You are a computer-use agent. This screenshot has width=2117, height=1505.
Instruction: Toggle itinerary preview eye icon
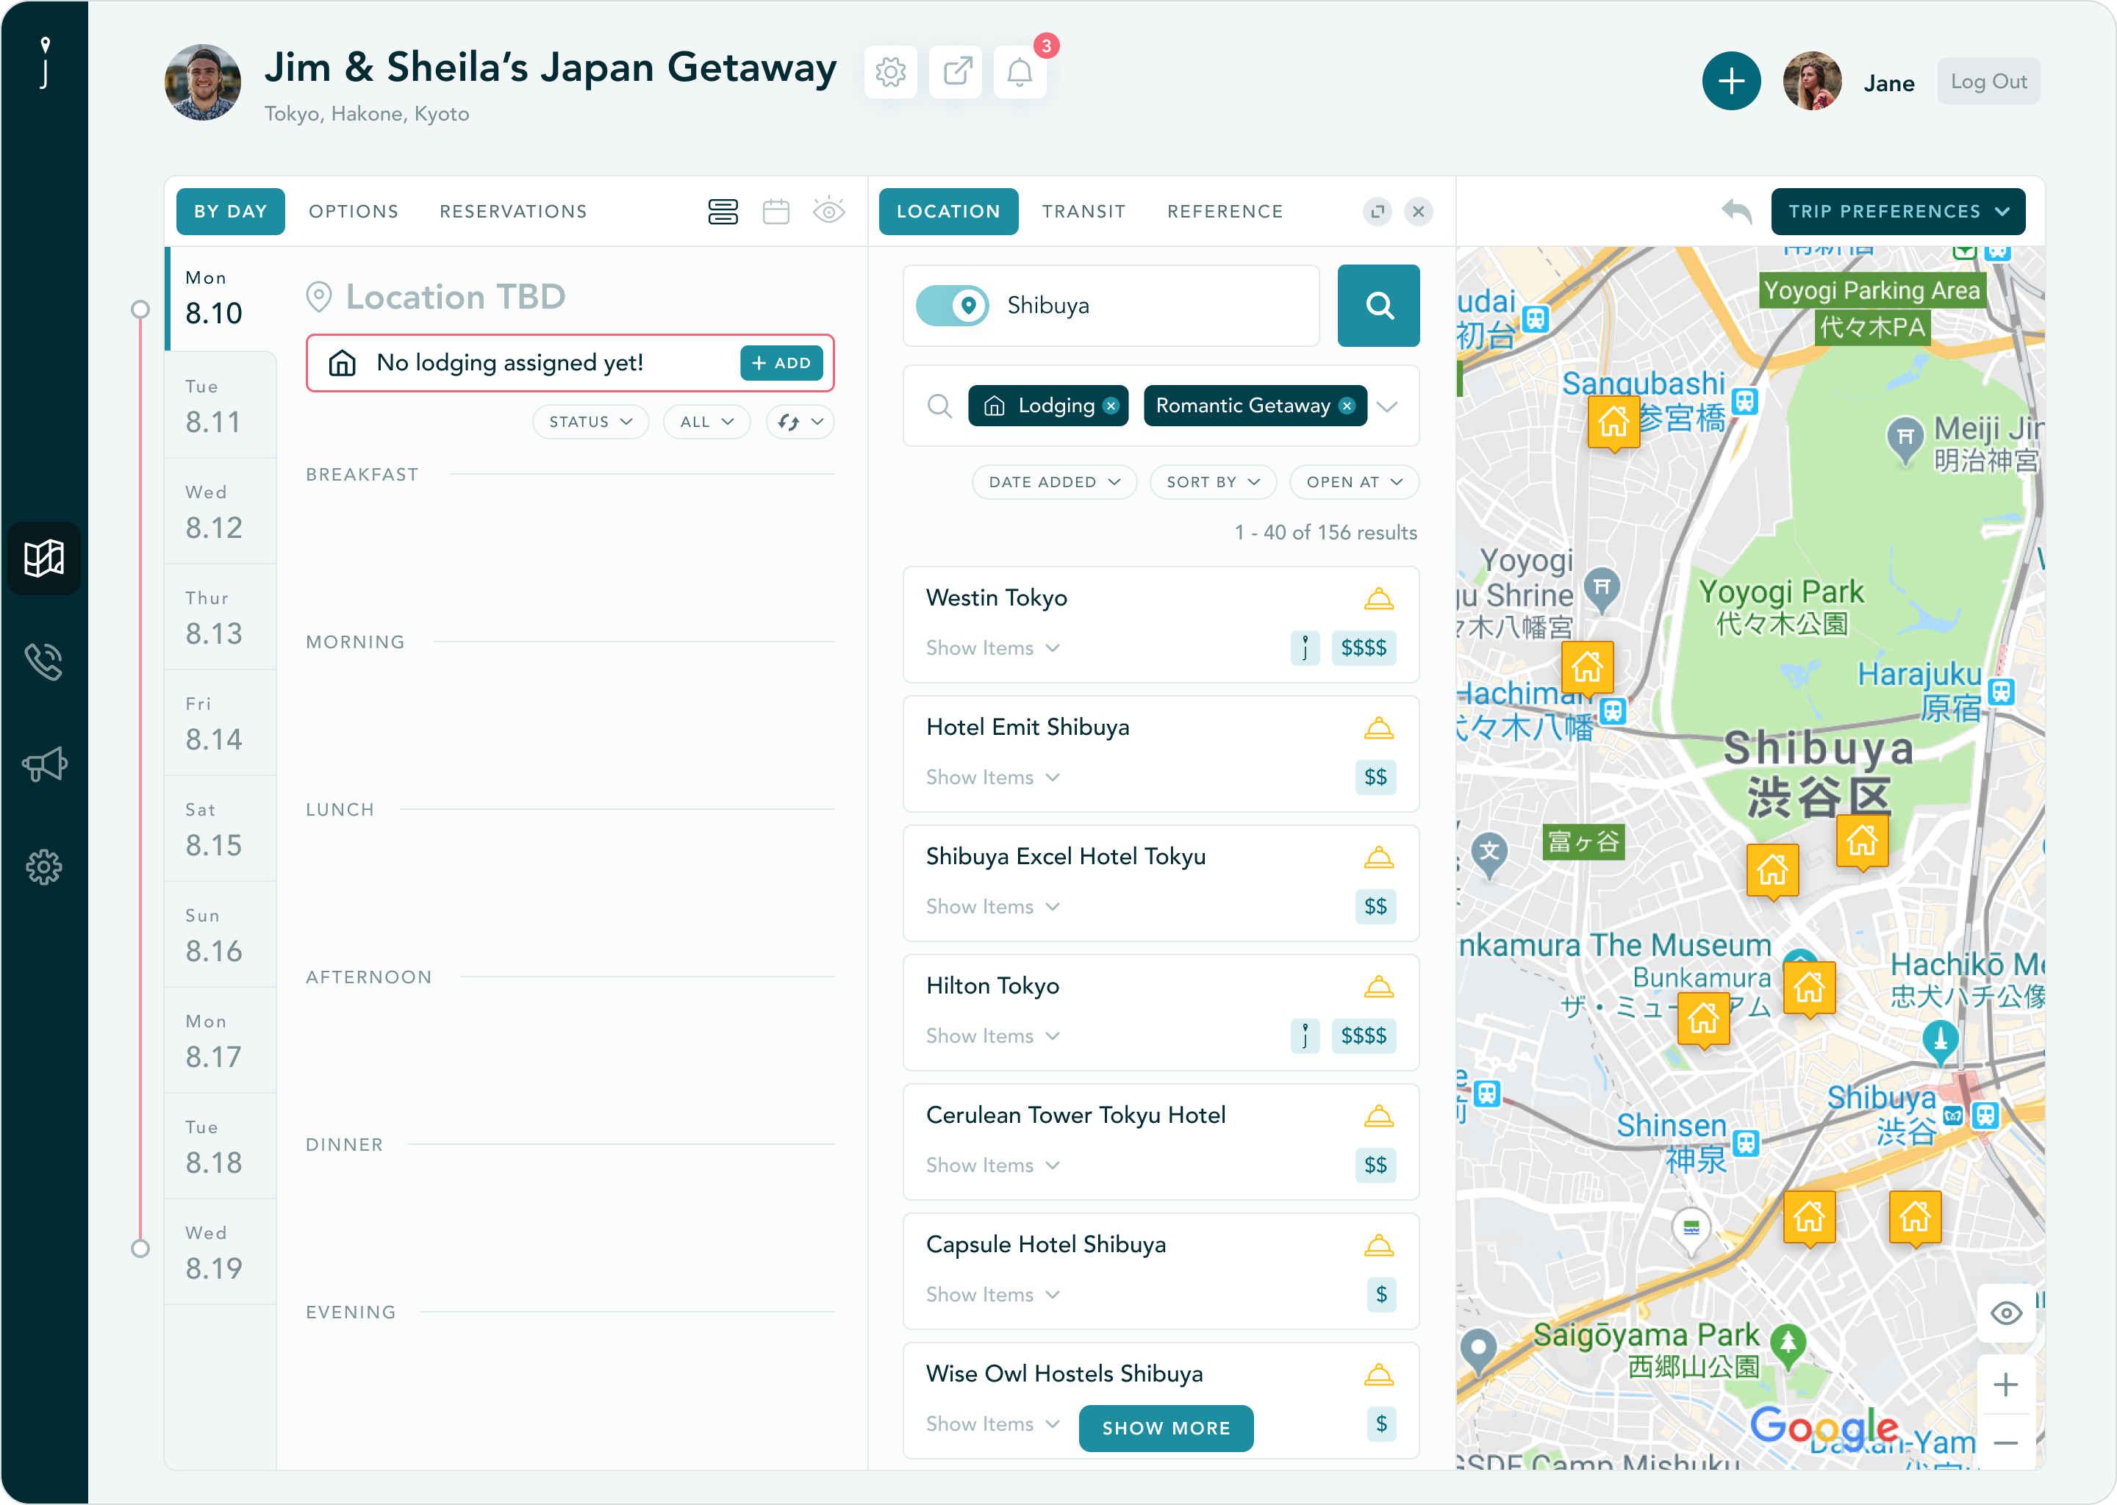pyautogui.click(x=828, y=212)
